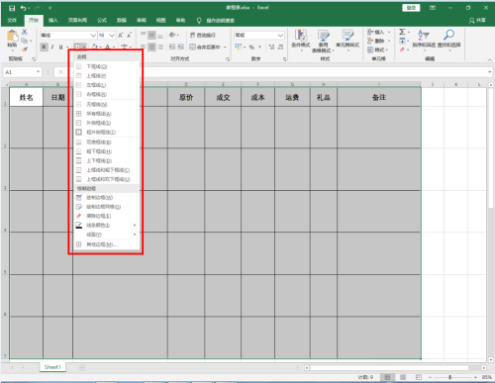
Task: Open the number format dropdown
Action: click(280, 35)
